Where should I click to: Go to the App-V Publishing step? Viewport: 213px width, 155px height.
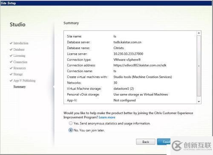pyautogui.click(x=24, y=81)
